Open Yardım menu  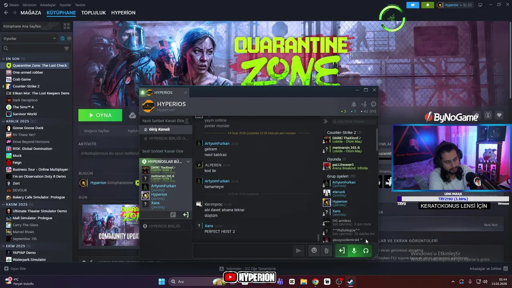(x=80, y=5)
